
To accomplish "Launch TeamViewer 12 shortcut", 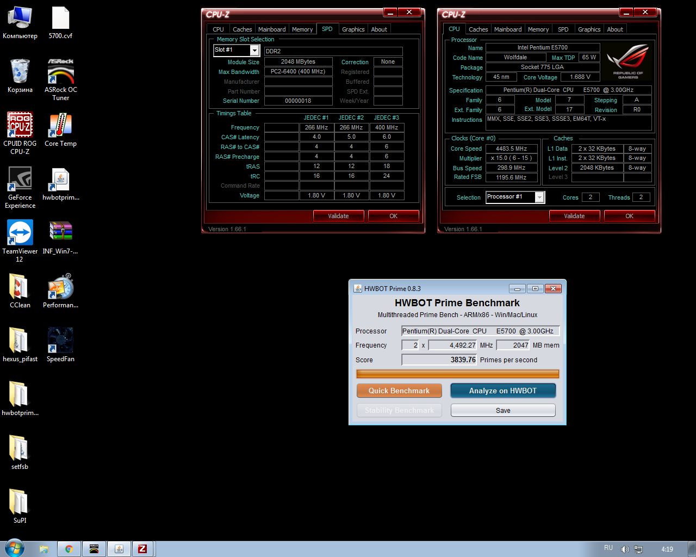I will pos(20,242).
